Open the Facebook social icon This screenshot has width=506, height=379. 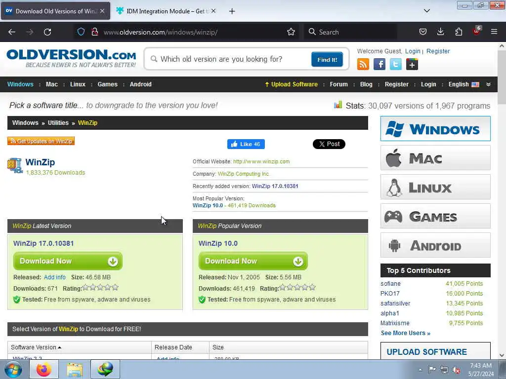coord(379,64)
